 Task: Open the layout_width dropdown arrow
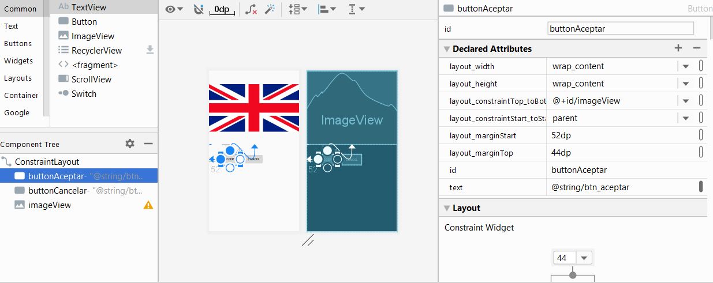coord(685,66)
